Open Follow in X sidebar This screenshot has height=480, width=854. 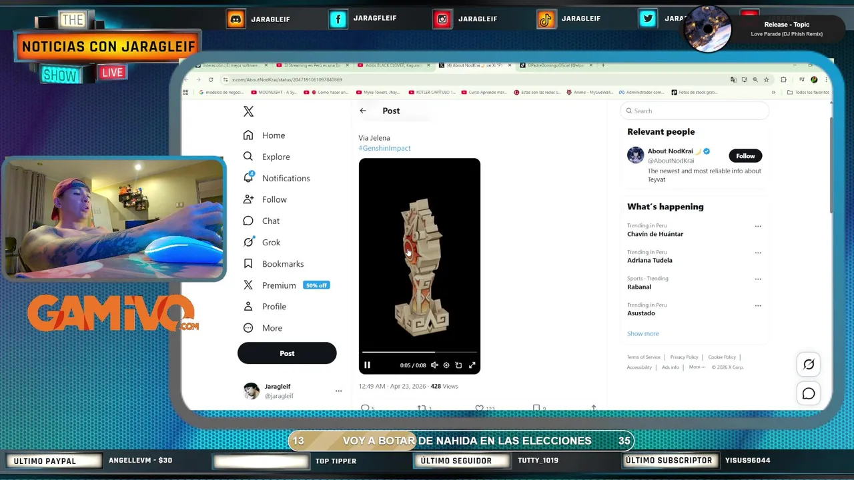tap(265, 199)
